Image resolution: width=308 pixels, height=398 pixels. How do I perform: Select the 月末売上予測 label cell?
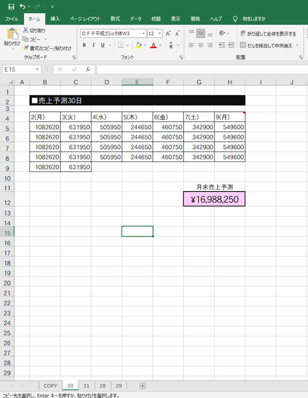tap(214, 187)
